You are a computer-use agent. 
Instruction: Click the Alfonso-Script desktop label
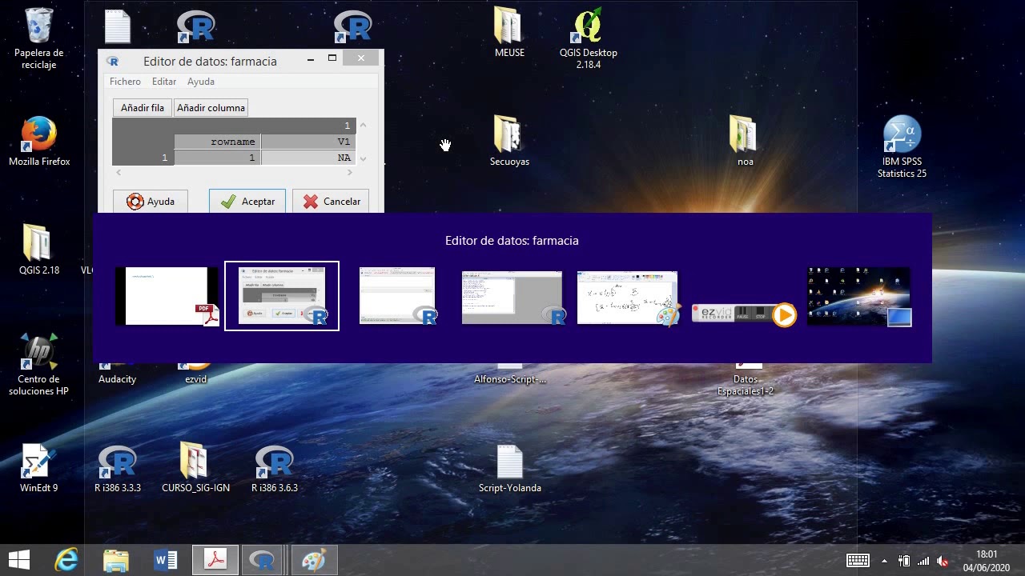(x=509, y=379)
